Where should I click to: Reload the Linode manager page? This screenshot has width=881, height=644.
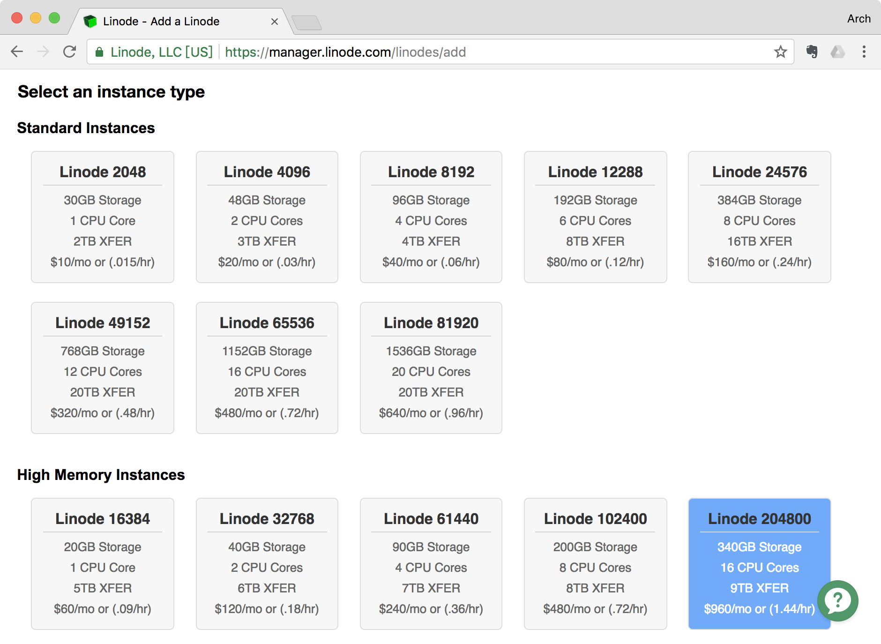point(70,52)
